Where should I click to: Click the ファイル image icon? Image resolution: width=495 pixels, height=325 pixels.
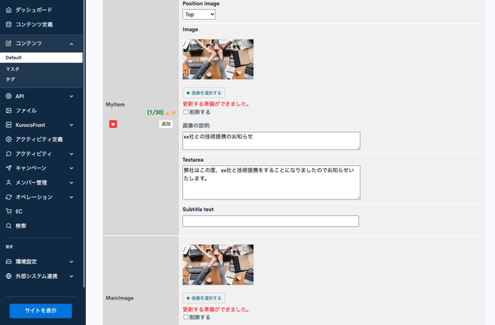point(9,111)
